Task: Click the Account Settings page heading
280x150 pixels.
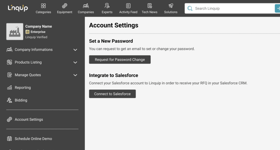Action: point(113,25)
